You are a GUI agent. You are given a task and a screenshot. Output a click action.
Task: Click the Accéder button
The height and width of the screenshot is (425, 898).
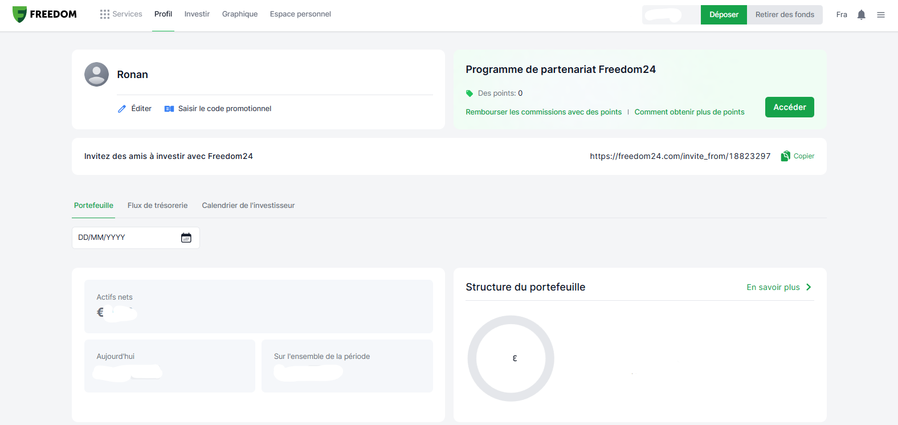coord(790,107)
